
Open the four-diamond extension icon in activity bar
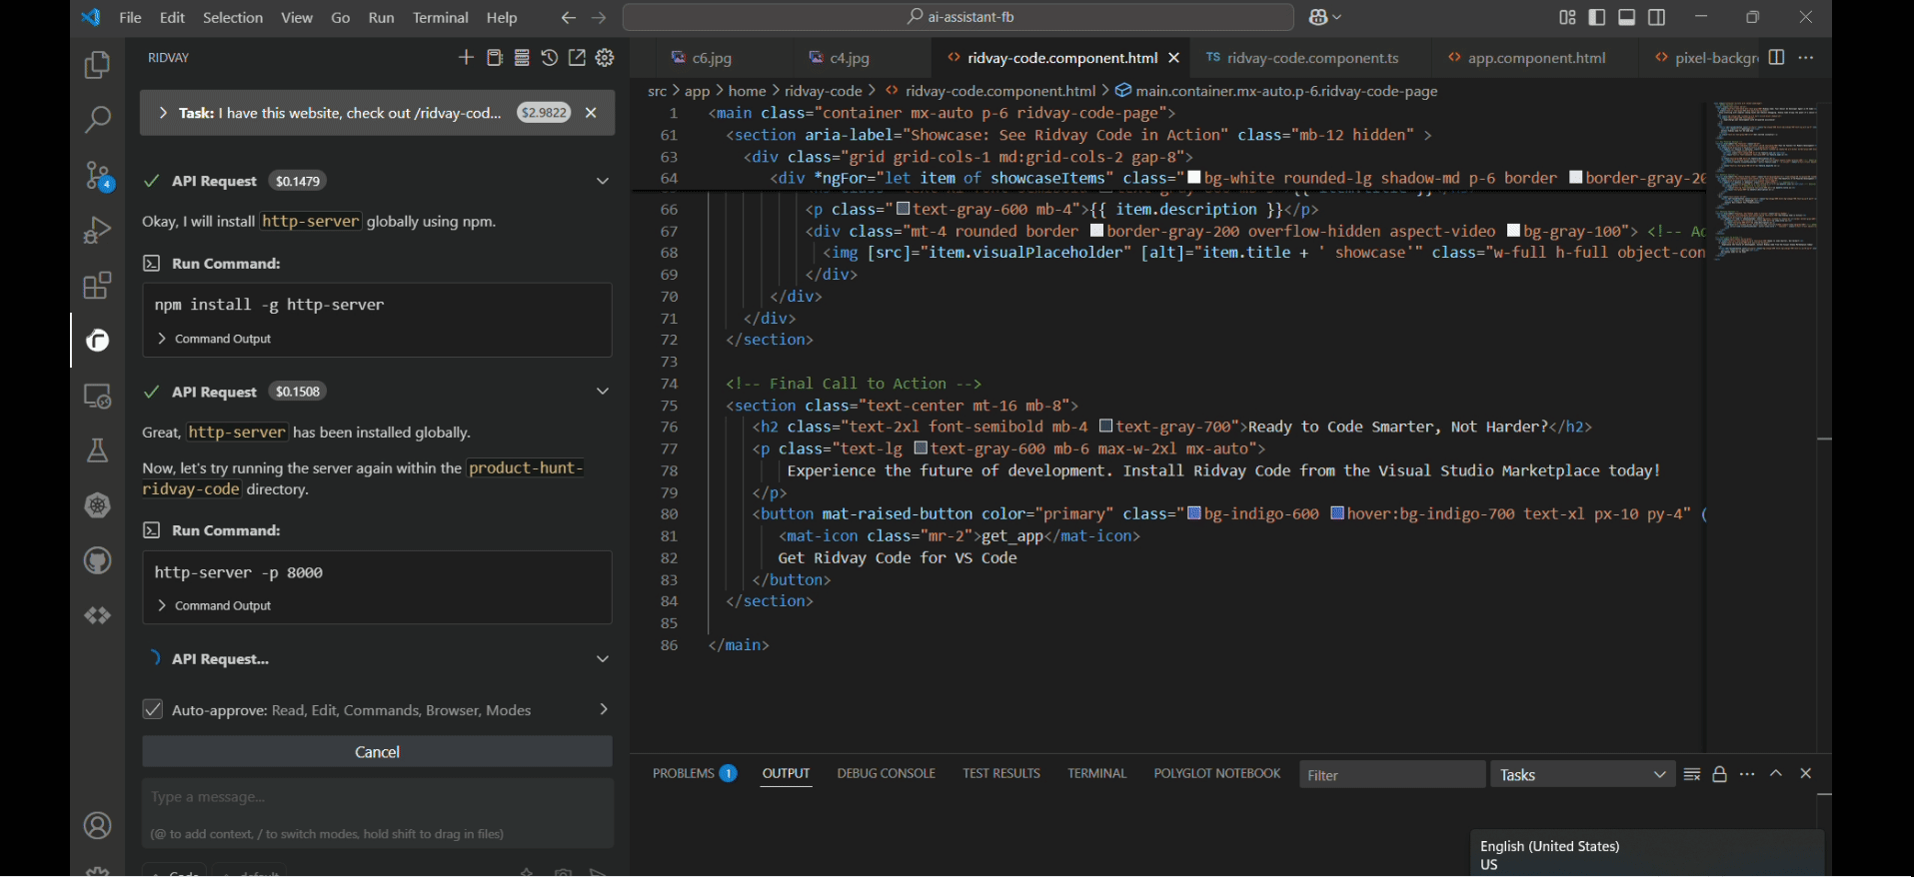pyautogui.click(x=97, y=615)
